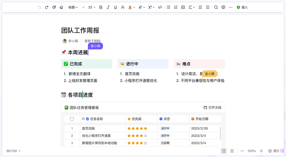Open the 插入 insert menu
The image size is (286, 157).
click(242, 7)
